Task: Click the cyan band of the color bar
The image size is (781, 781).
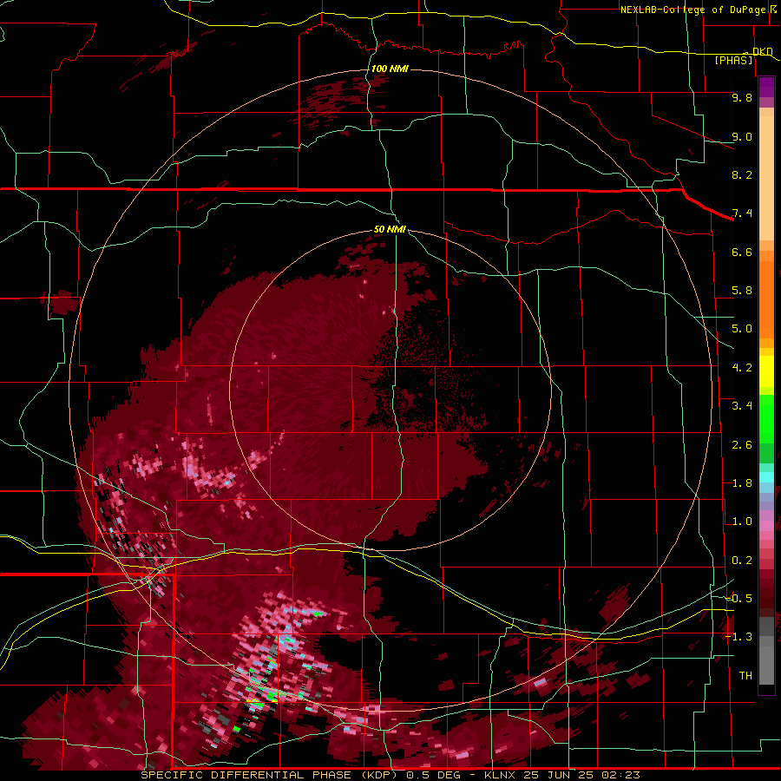Action: pyautogui.click(x=766, y=477)
